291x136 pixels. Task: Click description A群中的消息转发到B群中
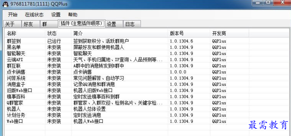point(99,66)
